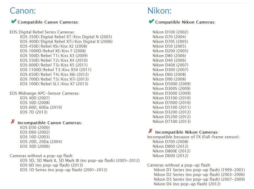Click EOS Midrange APC-Sensor Cameras label
The image size is (254, 189).
[45, 93]
